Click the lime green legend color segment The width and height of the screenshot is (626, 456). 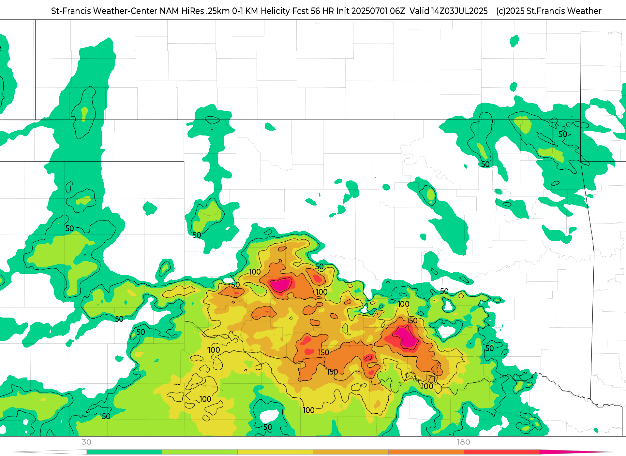coord(200,452)
